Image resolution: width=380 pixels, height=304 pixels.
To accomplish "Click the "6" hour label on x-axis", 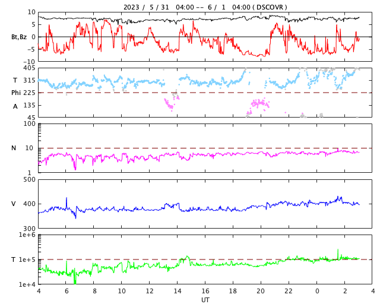I will (66, 291).
